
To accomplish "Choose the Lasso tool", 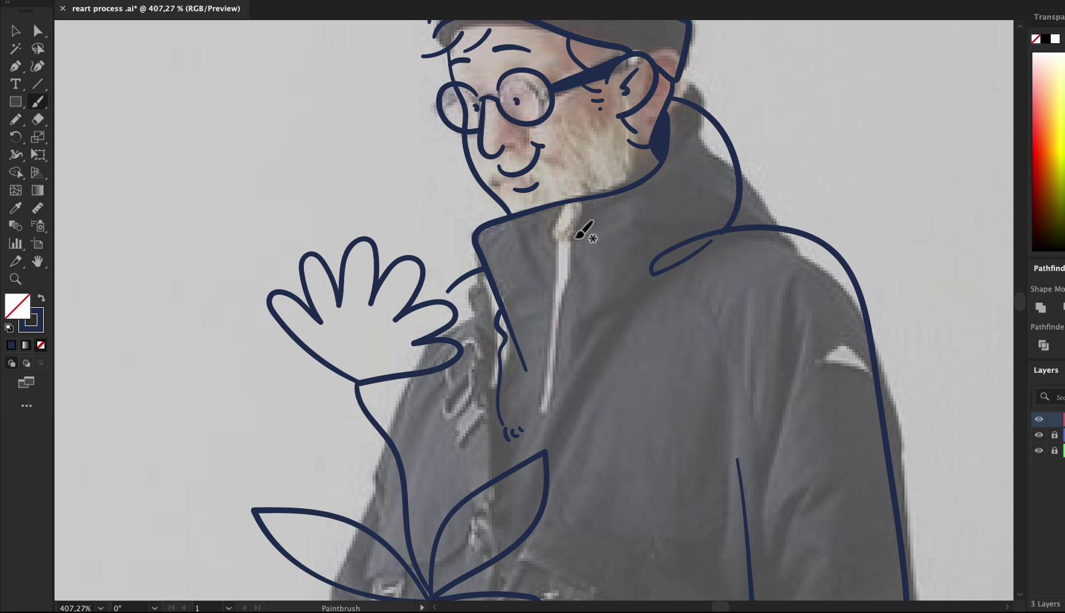I will 38,49.
